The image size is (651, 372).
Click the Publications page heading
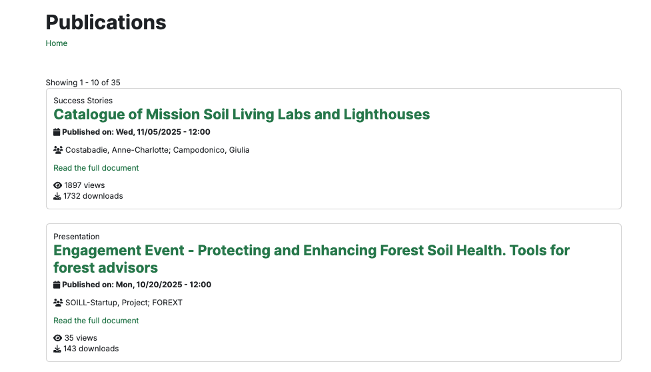click(106, 22)
